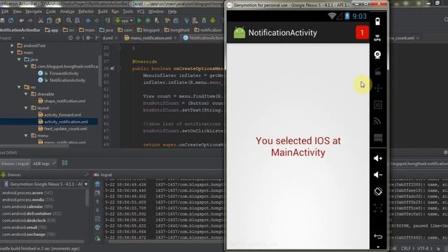Open the Tools menu
This screenshot has width=448, height=252.
click(127, 12)
